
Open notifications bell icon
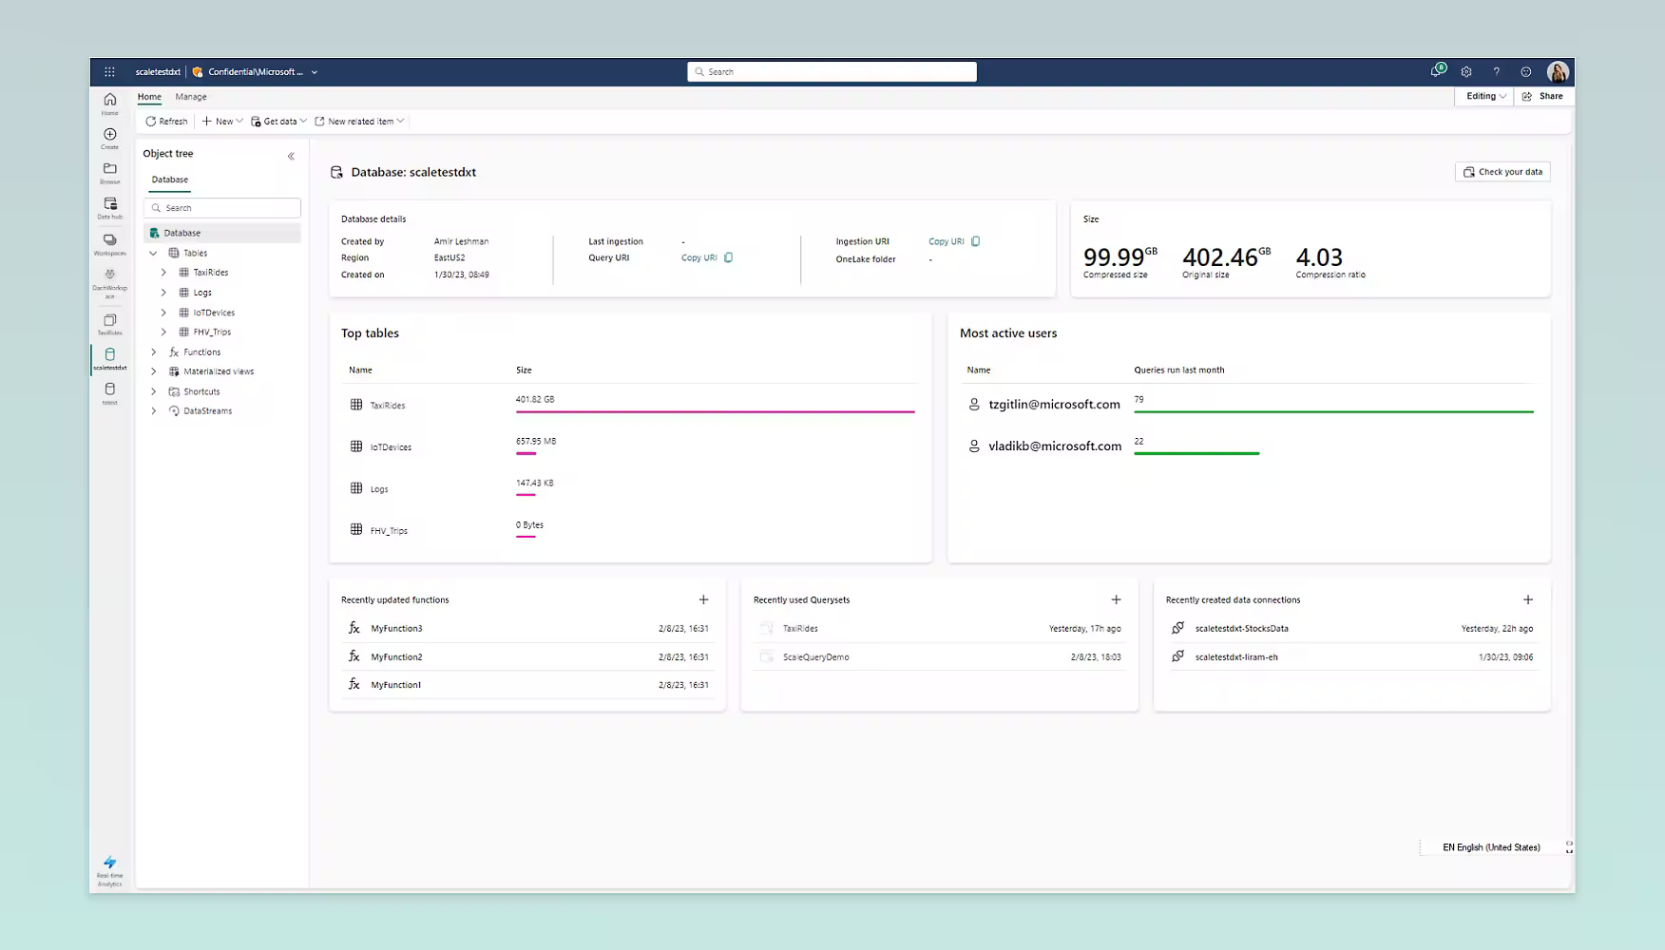(x=1437, y=71)
